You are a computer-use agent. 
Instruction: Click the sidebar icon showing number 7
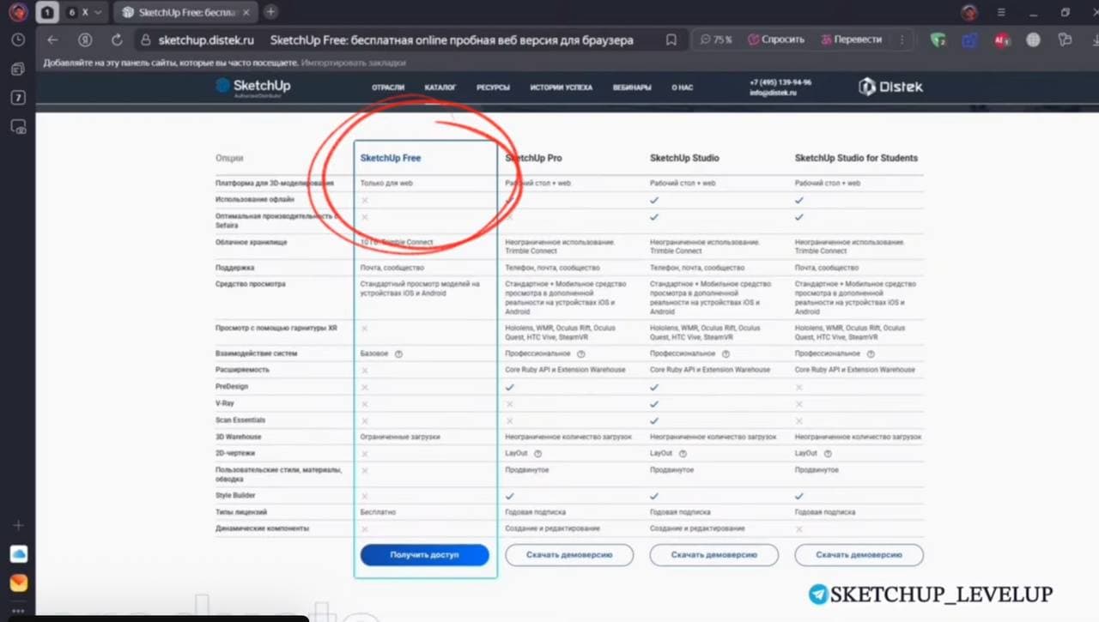(x=18, y=98)
